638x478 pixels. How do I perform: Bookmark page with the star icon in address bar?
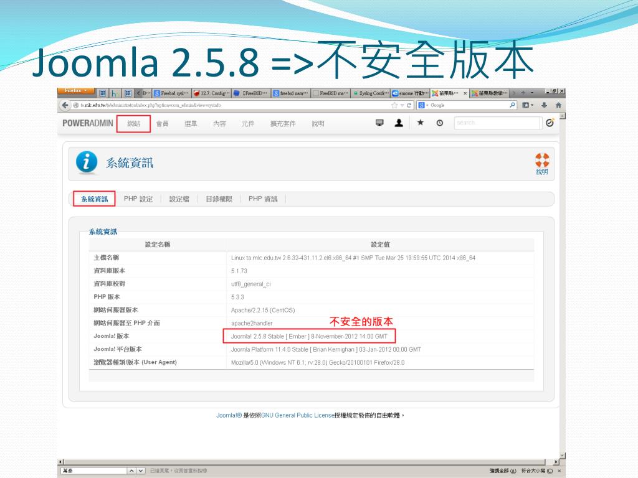(x=394, y=105)
